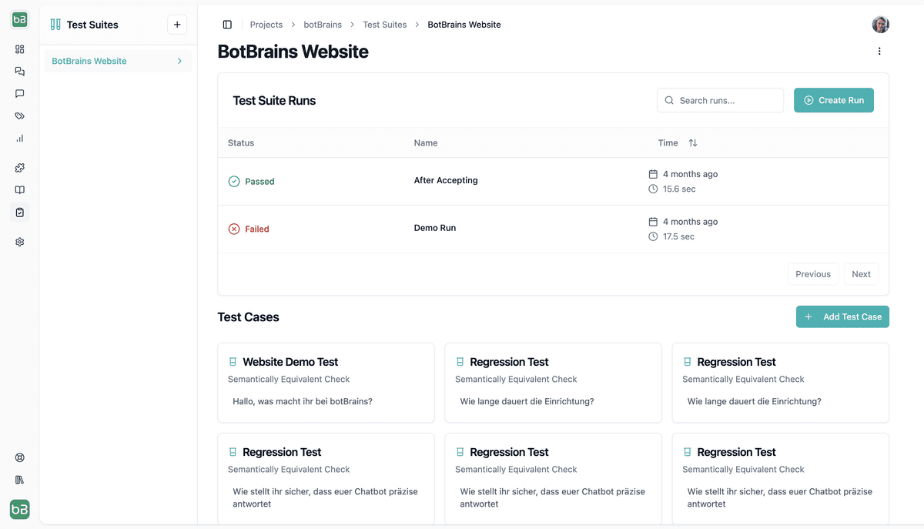The image size is (924, 529).
Task: Open integrations via the puzzle sidebar icon
Action: (x=19, y=167)
